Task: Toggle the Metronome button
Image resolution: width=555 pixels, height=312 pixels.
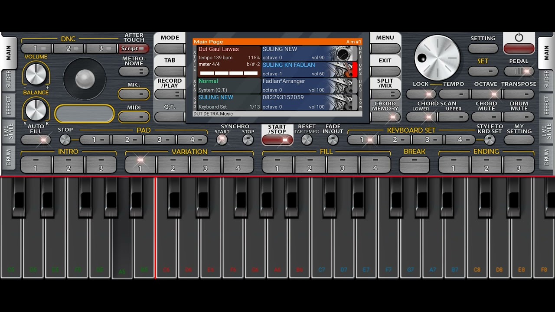Action: [134, 71]
